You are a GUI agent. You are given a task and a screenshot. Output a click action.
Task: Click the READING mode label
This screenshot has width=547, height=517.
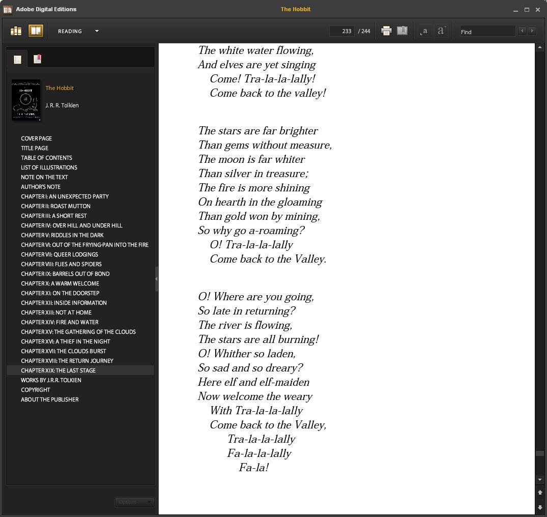[x=70, y=32]
